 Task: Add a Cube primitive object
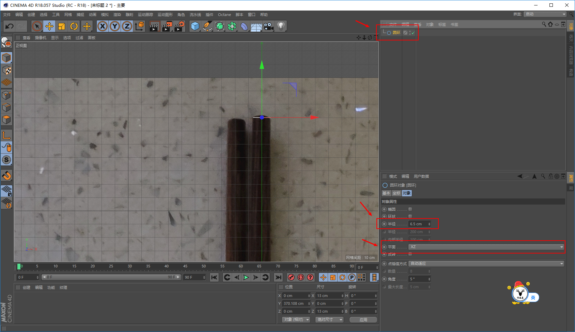(195, 26)
